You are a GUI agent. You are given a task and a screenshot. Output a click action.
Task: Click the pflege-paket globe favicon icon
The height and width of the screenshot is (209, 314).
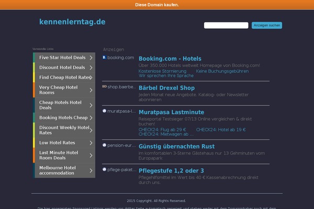coord(104,169)
